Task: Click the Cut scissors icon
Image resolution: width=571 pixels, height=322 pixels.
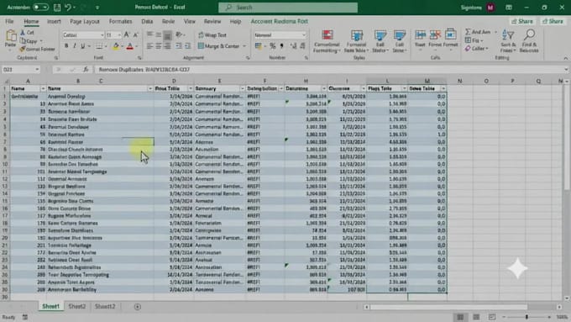Action: (23, 33)
